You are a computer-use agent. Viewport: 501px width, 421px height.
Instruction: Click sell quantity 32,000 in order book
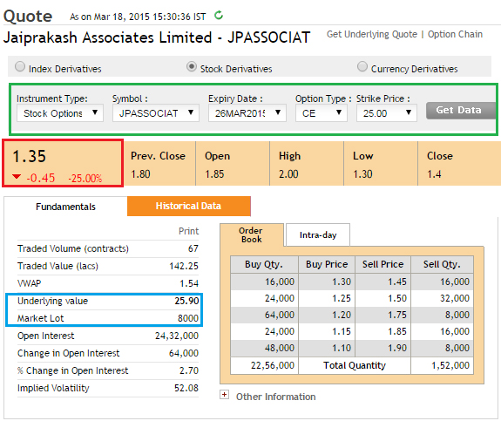click(455, 298)
